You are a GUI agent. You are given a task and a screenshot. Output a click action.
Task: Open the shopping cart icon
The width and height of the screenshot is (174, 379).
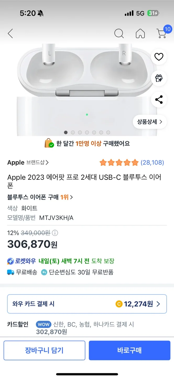162,34
